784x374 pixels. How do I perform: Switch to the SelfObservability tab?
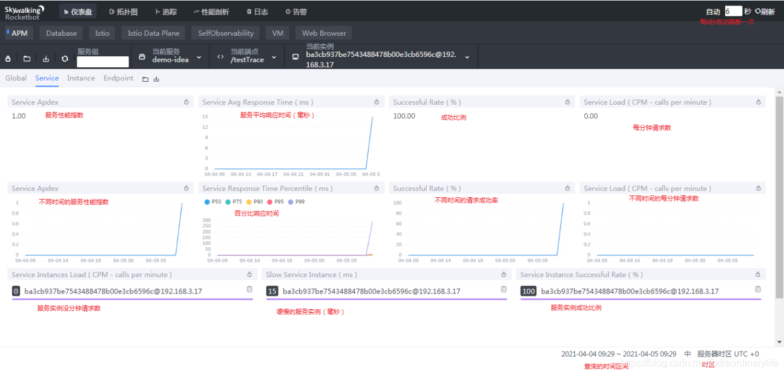226,33
